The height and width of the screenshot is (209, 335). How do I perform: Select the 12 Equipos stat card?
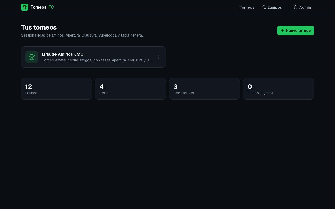point(56,89)
